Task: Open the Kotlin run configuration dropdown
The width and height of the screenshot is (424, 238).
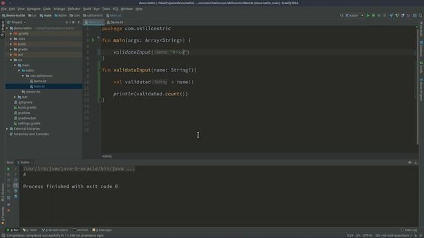Action: coord(354,16)
